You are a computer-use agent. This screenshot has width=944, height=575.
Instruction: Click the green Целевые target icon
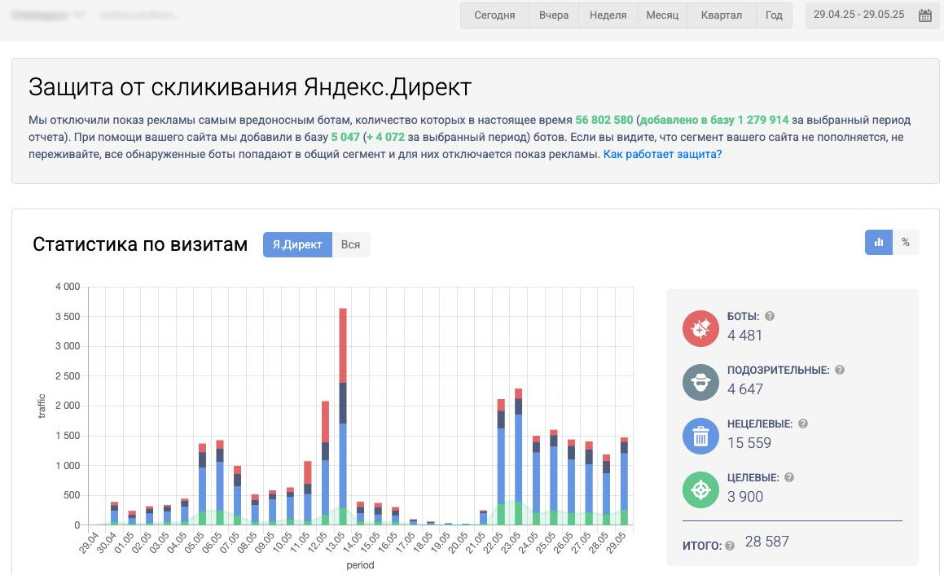pyautogui.click(x=700, y=489)
